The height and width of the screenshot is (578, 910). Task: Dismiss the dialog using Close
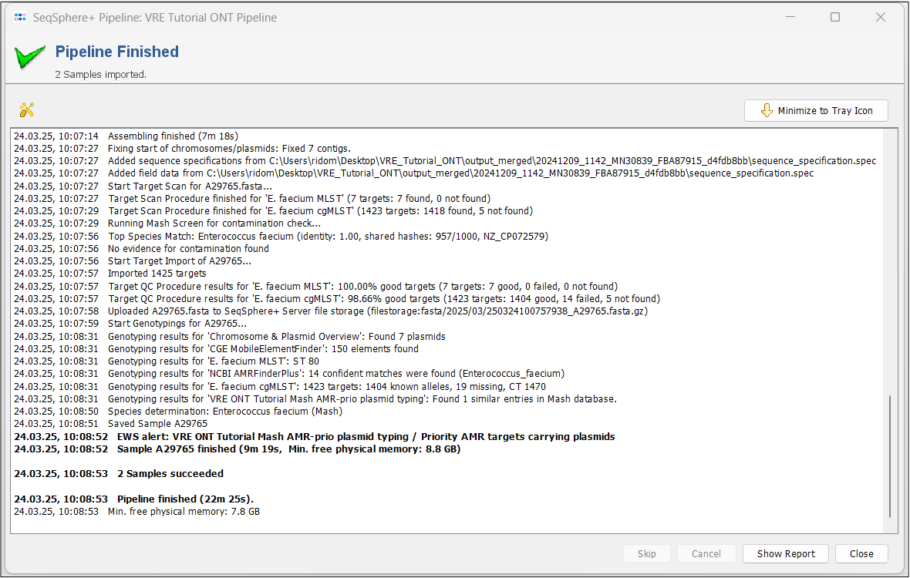pos(861,553)
